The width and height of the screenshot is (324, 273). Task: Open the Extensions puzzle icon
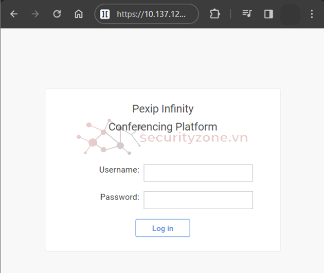coord(215,14)
